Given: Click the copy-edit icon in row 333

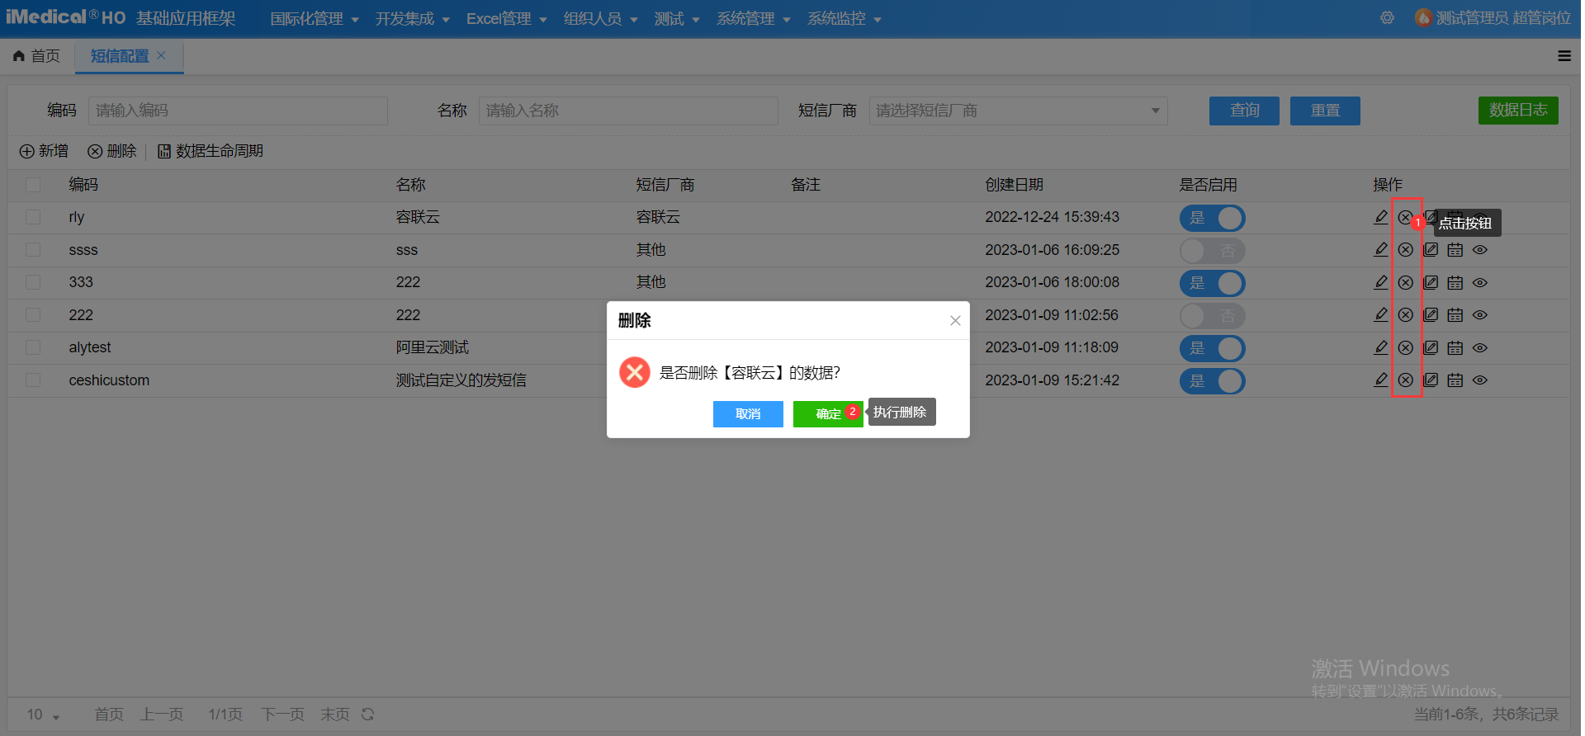Looking at the screenshot, I should coord(1431,282).
